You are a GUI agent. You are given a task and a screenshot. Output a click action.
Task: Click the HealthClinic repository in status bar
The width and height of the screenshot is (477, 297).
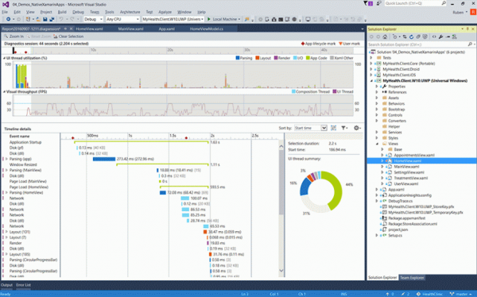[x=430, y=294]
